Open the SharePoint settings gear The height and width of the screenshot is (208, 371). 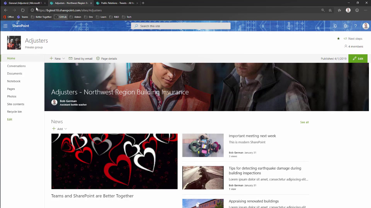(x=345, y=26)
